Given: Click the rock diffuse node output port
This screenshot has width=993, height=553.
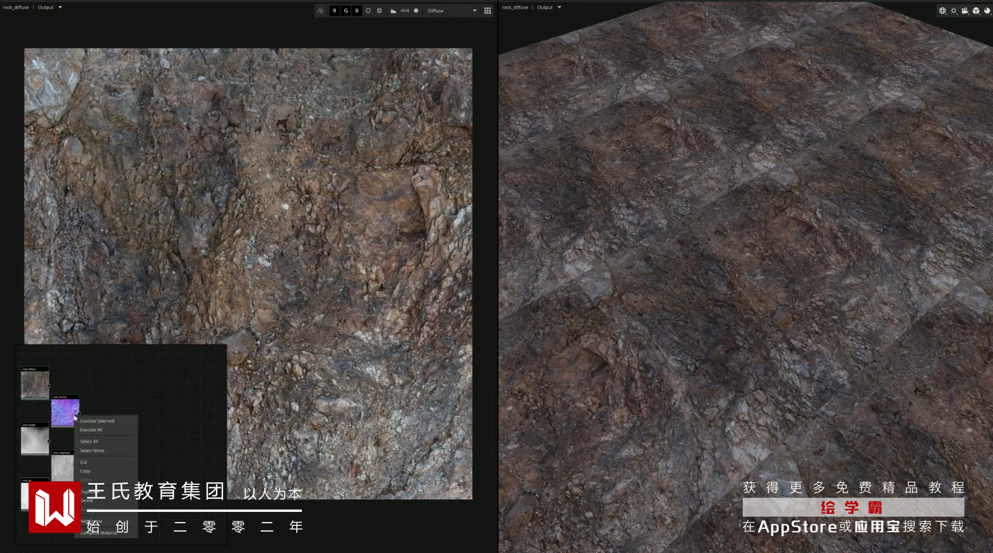Looking at the screenshot, I should click(49, 385).
